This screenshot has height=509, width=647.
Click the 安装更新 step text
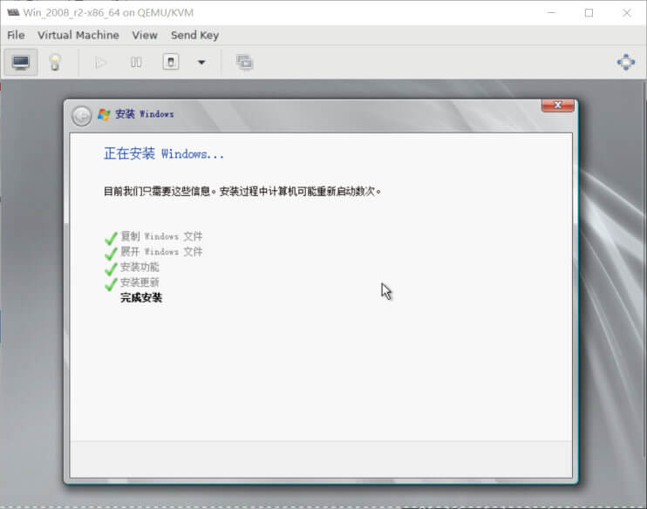pos(140,282)
